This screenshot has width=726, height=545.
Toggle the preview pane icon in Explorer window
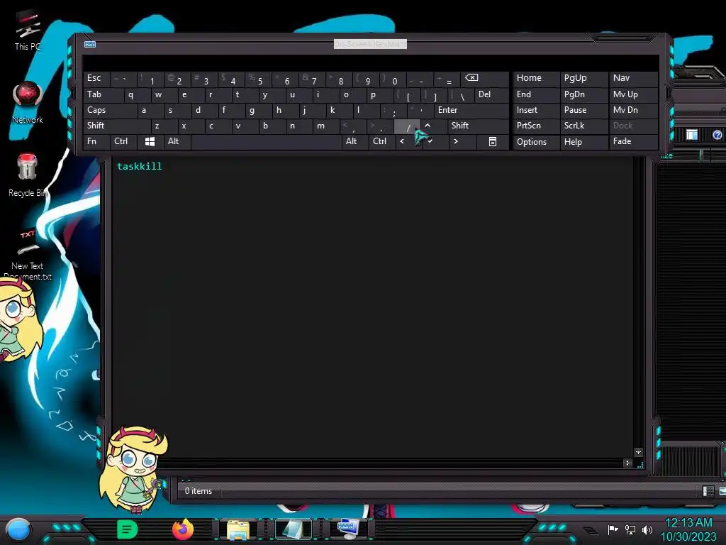[x=692, y=135]
